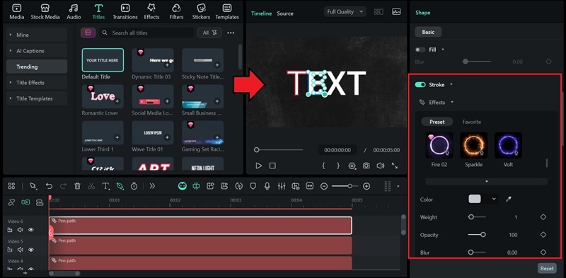The height and width of the screenshot is (278, 566).
Task: Apply the Sparkle stroke preset
Action: [x=473, y=145]
